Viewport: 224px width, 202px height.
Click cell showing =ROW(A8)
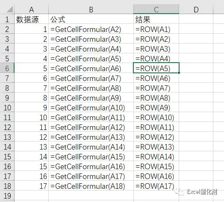click(x=156, y=98)
